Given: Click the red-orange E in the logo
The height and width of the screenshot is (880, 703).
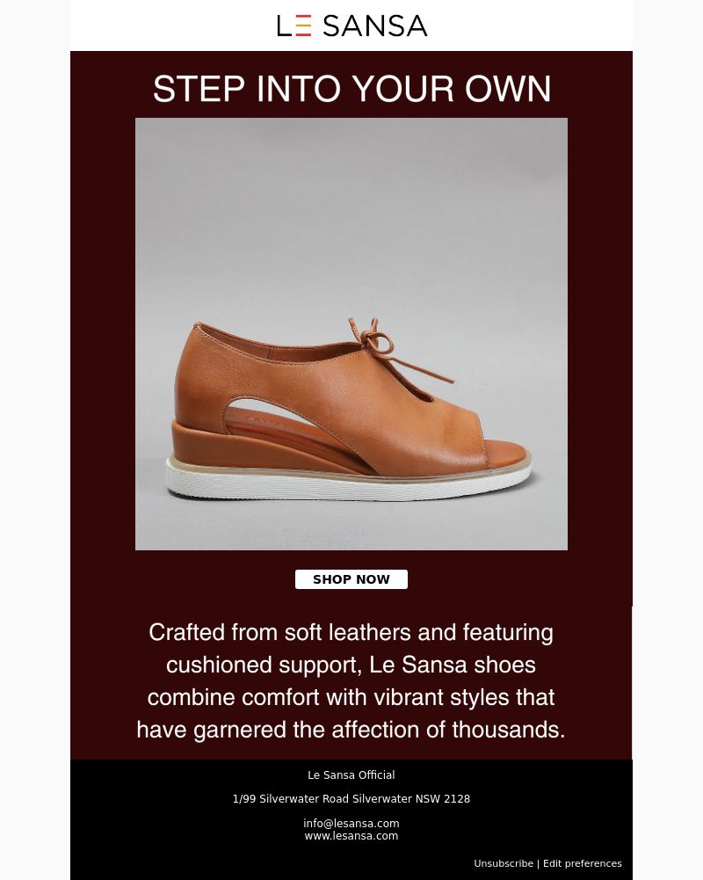Looking at the screenshot, I should pos(303,25).
